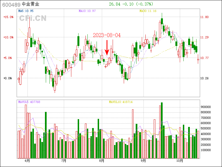Click the 900000 volume axis label
Viewport: 222px width, 167px height.
tap(206, 107)
